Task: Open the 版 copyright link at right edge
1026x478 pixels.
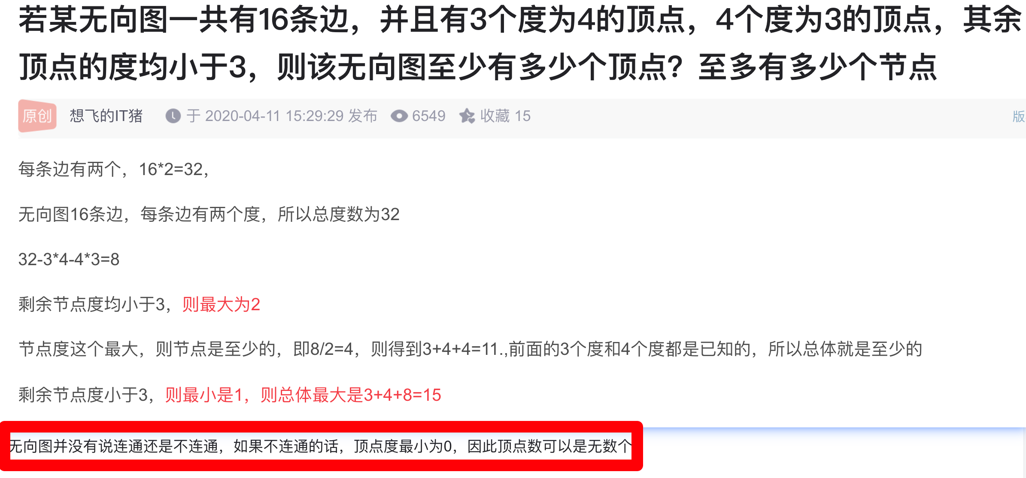Action: 1018,116
